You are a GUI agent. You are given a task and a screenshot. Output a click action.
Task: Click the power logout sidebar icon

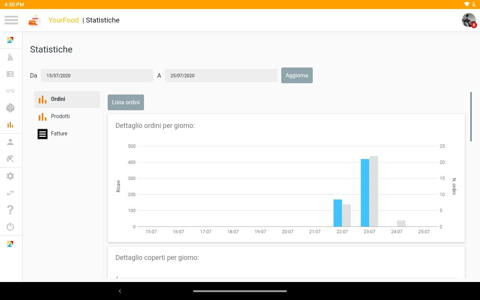(10, 226)
